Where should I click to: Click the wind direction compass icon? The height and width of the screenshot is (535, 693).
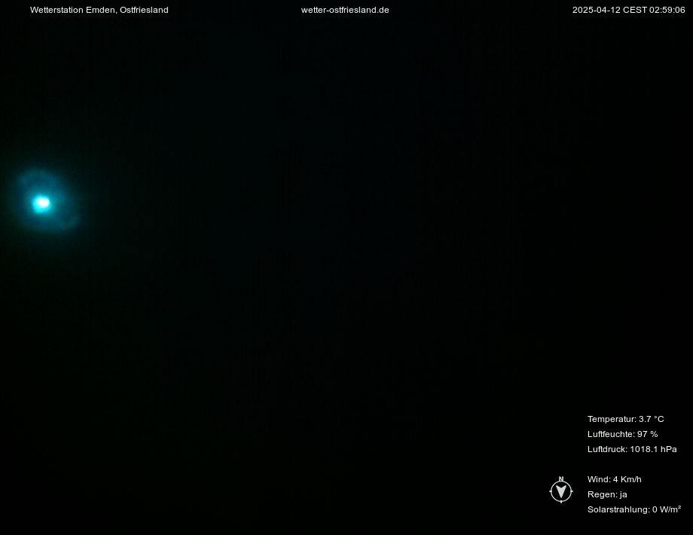[561, 490]
